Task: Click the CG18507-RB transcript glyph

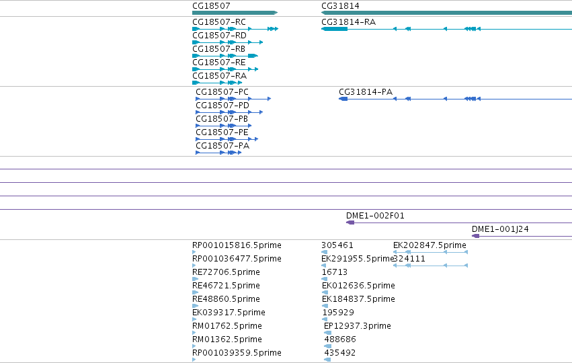Action: (225, 56)
